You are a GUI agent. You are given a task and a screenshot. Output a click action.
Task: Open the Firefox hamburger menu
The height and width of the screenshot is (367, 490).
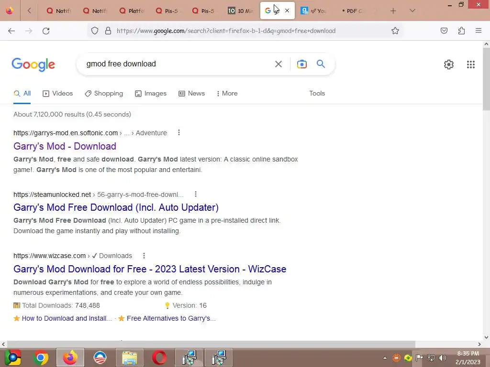click(x=479, y=31)
